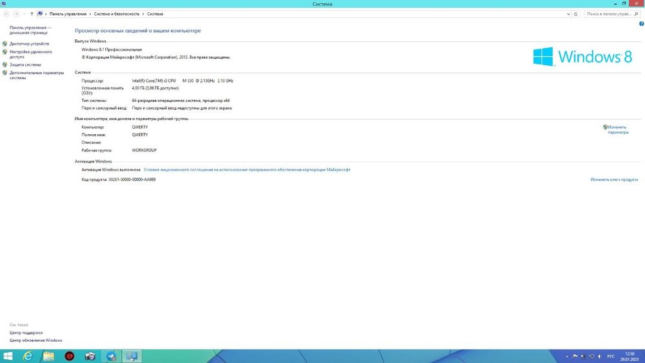Expand chevron after 'Панель управления' breadcrumb
Image resolution: width=645 pixels, height=363 pixels.
[90, 14]
